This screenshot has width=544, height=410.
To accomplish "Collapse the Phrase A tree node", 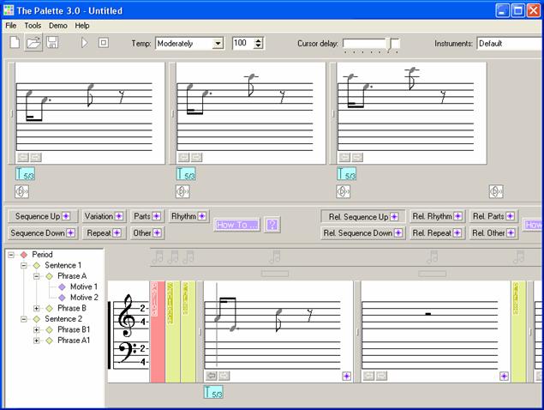I will [37, 276].
